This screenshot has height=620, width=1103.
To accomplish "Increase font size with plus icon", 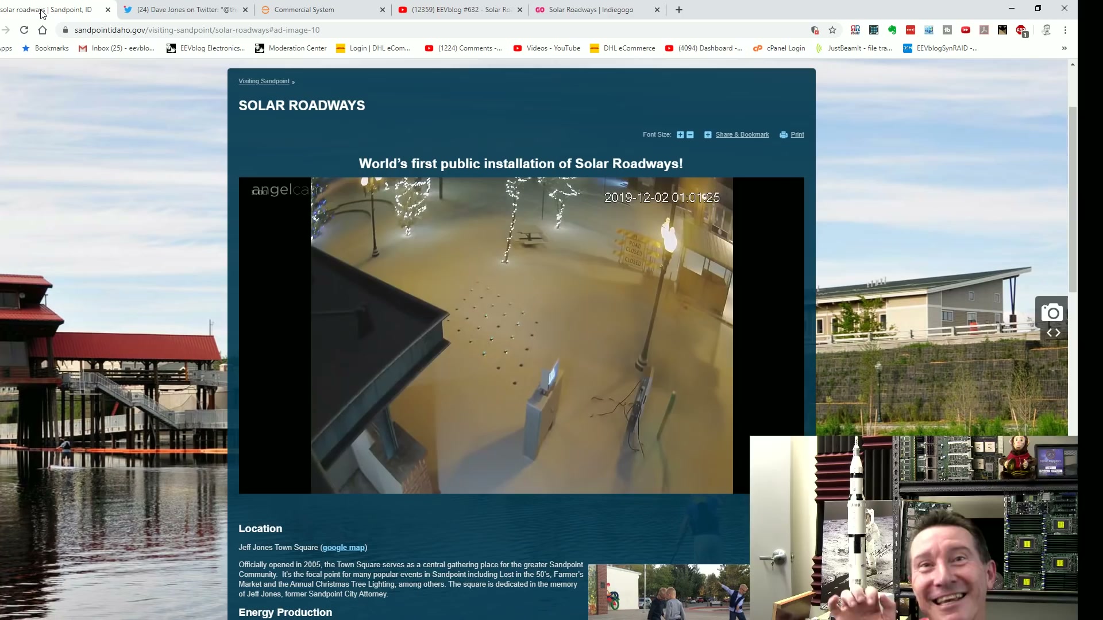I will tap(680, 135).
